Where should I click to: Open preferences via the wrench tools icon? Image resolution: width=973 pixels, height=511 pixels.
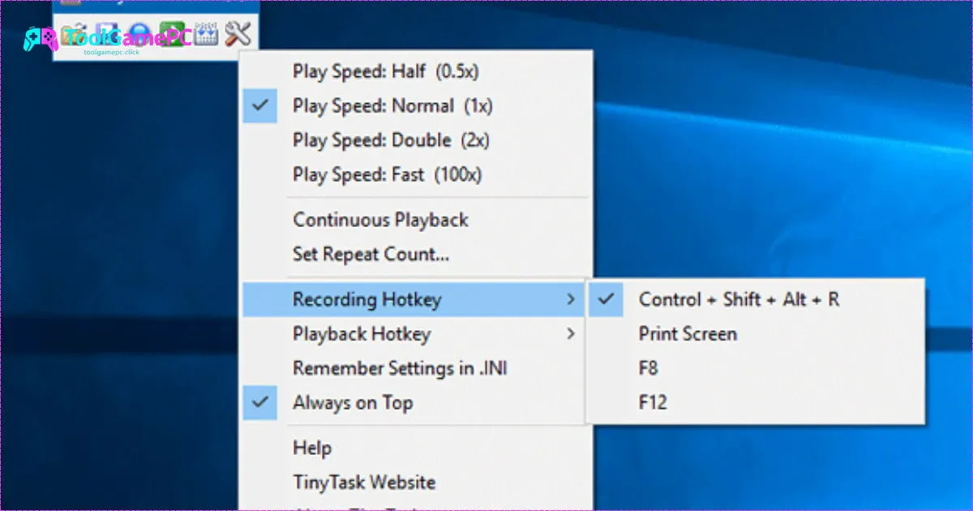click(237, 32)
